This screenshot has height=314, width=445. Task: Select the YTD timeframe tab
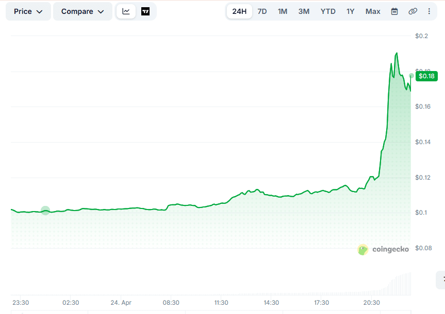(x=327, y=11)
